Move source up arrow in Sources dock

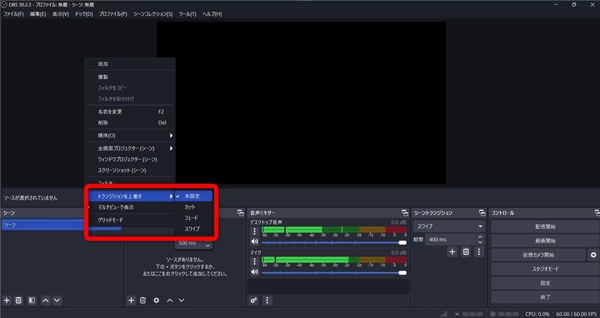[x=170, y=301]
